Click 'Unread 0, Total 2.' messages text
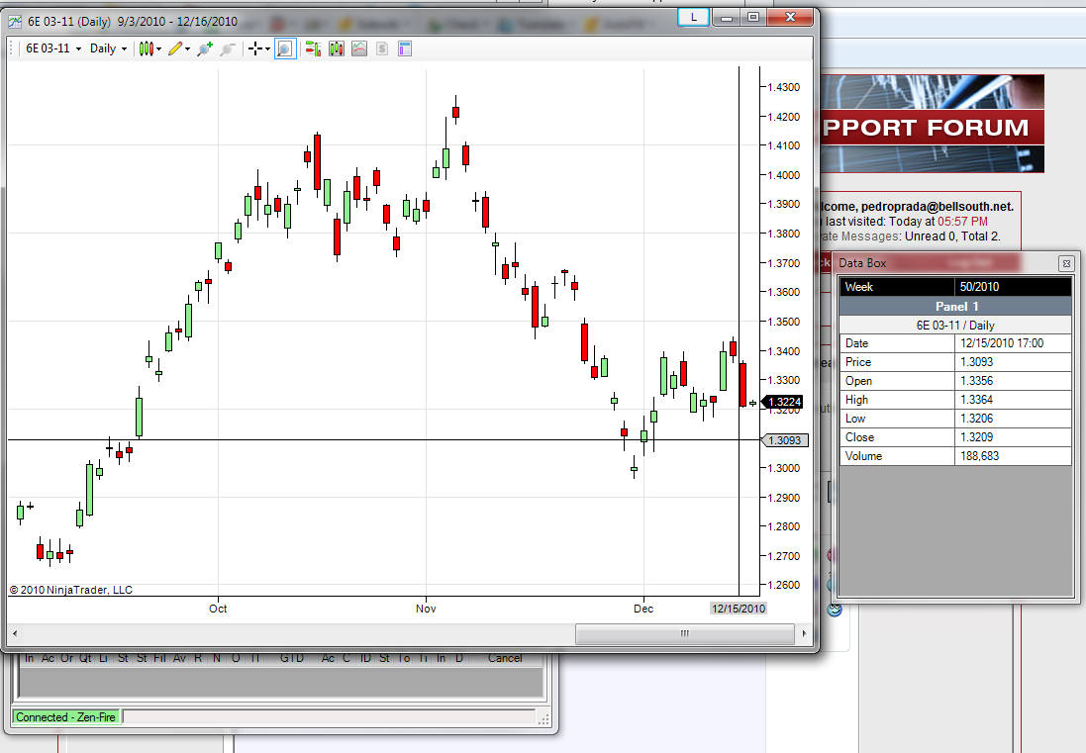Screen dimensions: 1086x753 (952, 236)
